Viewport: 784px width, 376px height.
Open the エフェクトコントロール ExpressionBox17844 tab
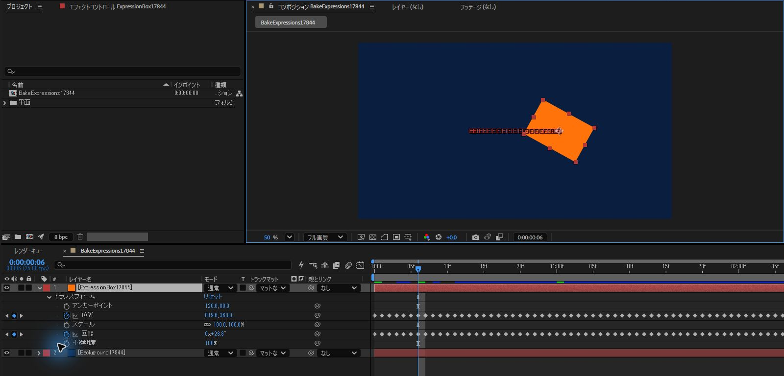[118, 7]
